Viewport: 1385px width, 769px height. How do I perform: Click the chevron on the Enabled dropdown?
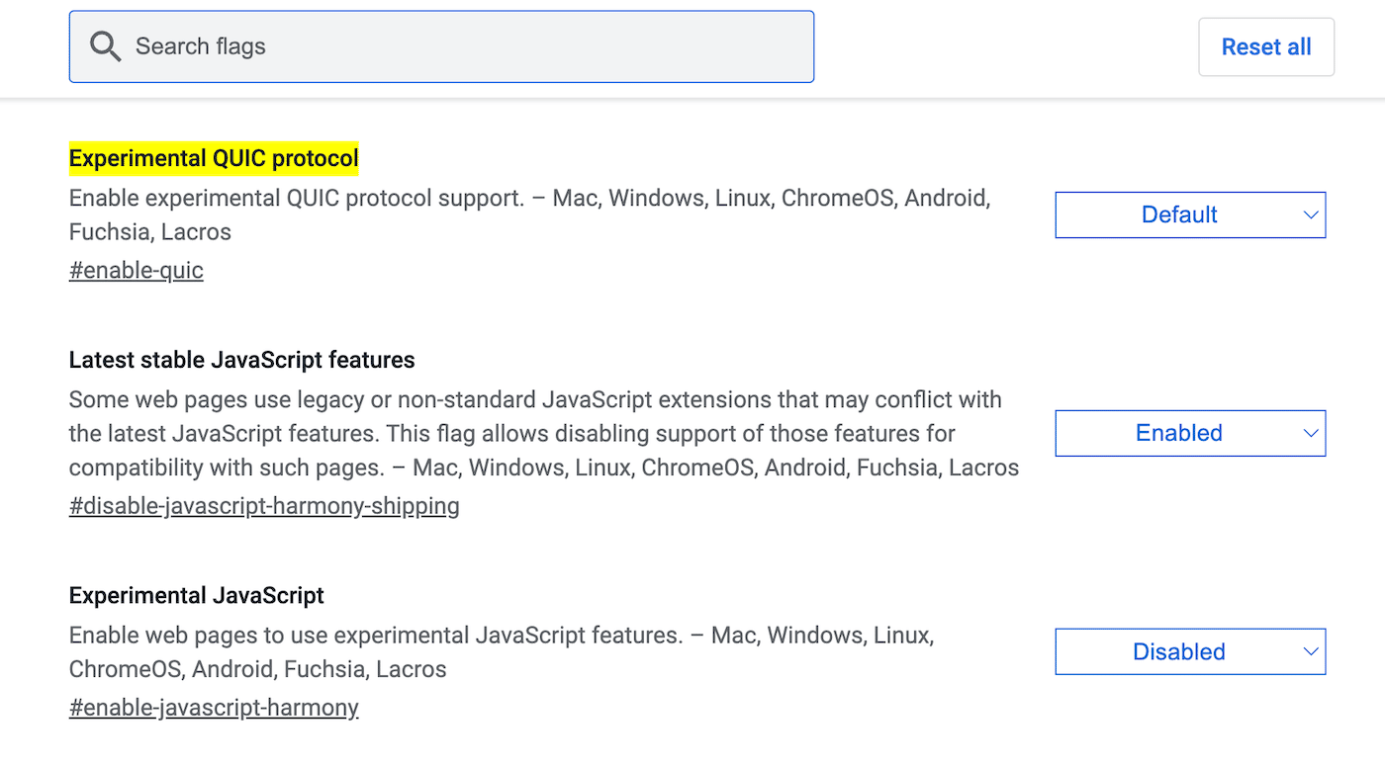coord(1312,433)
